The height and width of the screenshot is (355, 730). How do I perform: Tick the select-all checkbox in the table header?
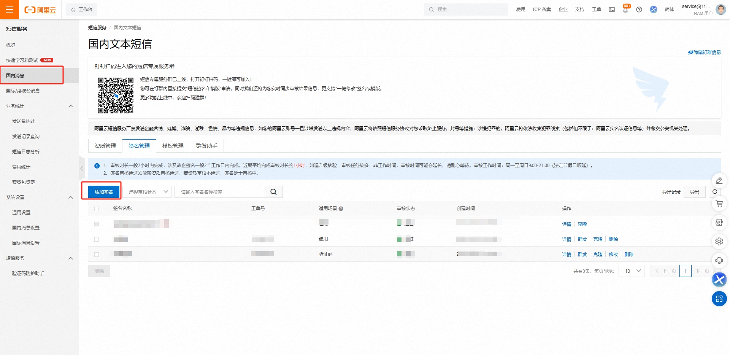[97, 209]
